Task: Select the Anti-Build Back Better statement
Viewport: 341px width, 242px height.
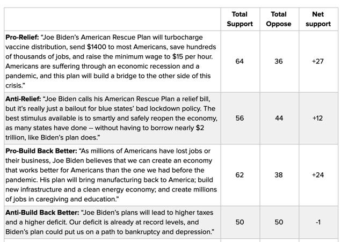Action: 110,222
